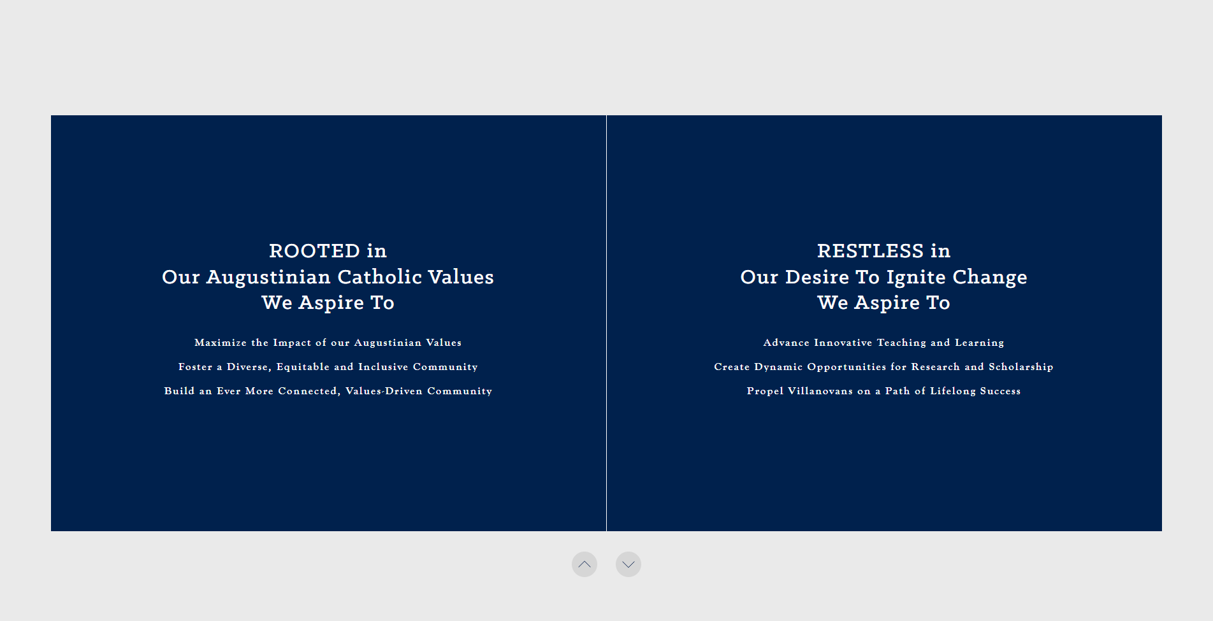
Task: Click the up chevron navigation button
Action: point(584,564)
